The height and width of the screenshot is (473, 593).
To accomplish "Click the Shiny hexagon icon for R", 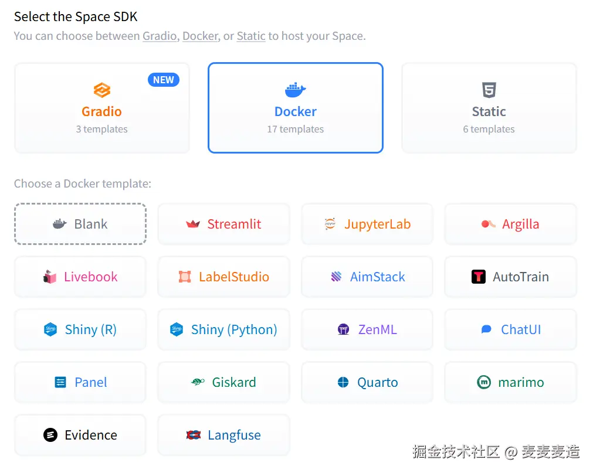I will point(50,329).
